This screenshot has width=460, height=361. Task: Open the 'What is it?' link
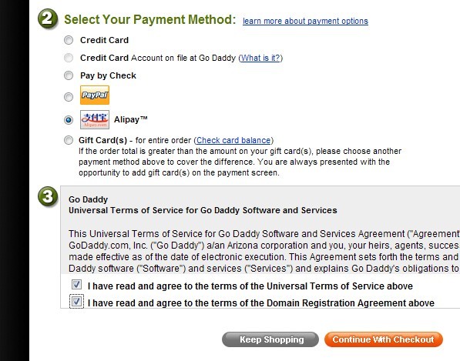[x=260, y=58]
